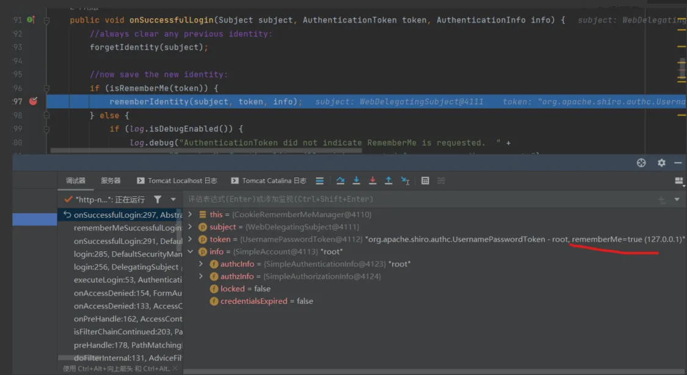
Task: Click the Trace Current Stream Chain icon
Action: [x=441, y=180]
